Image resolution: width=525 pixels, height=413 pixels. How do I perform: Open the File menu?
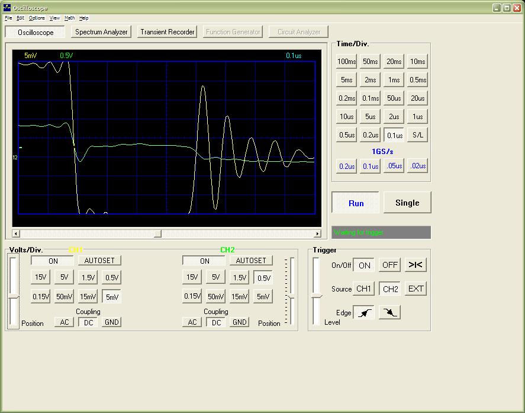(8, 18)
